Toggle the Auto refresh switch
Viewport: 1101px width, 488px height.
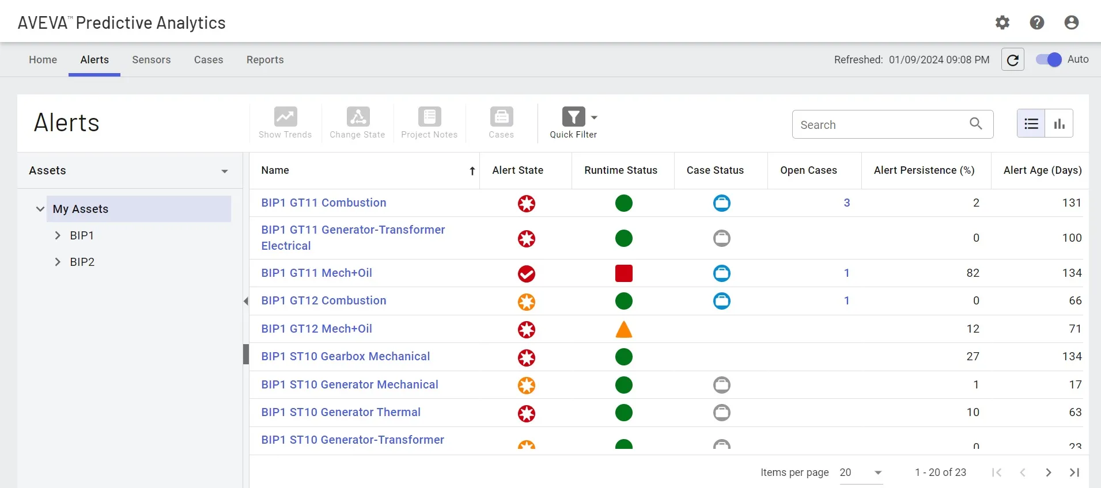1049,59
